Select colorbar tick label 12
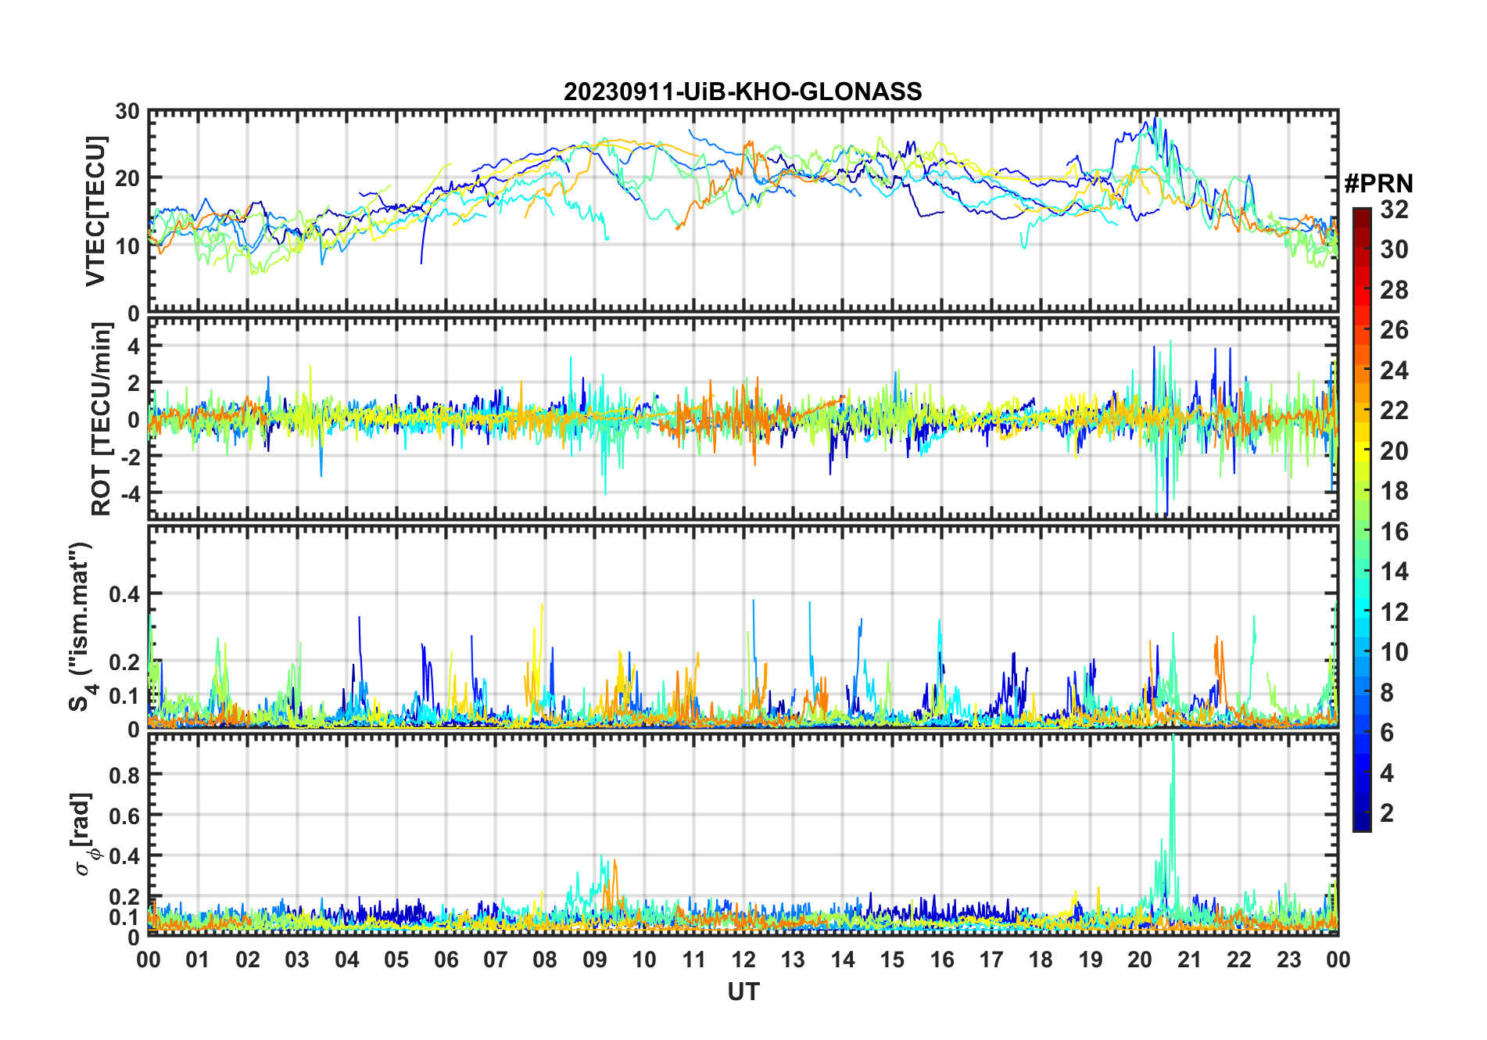This screenshot has height=1040, width=1487. click(1394, 612)
